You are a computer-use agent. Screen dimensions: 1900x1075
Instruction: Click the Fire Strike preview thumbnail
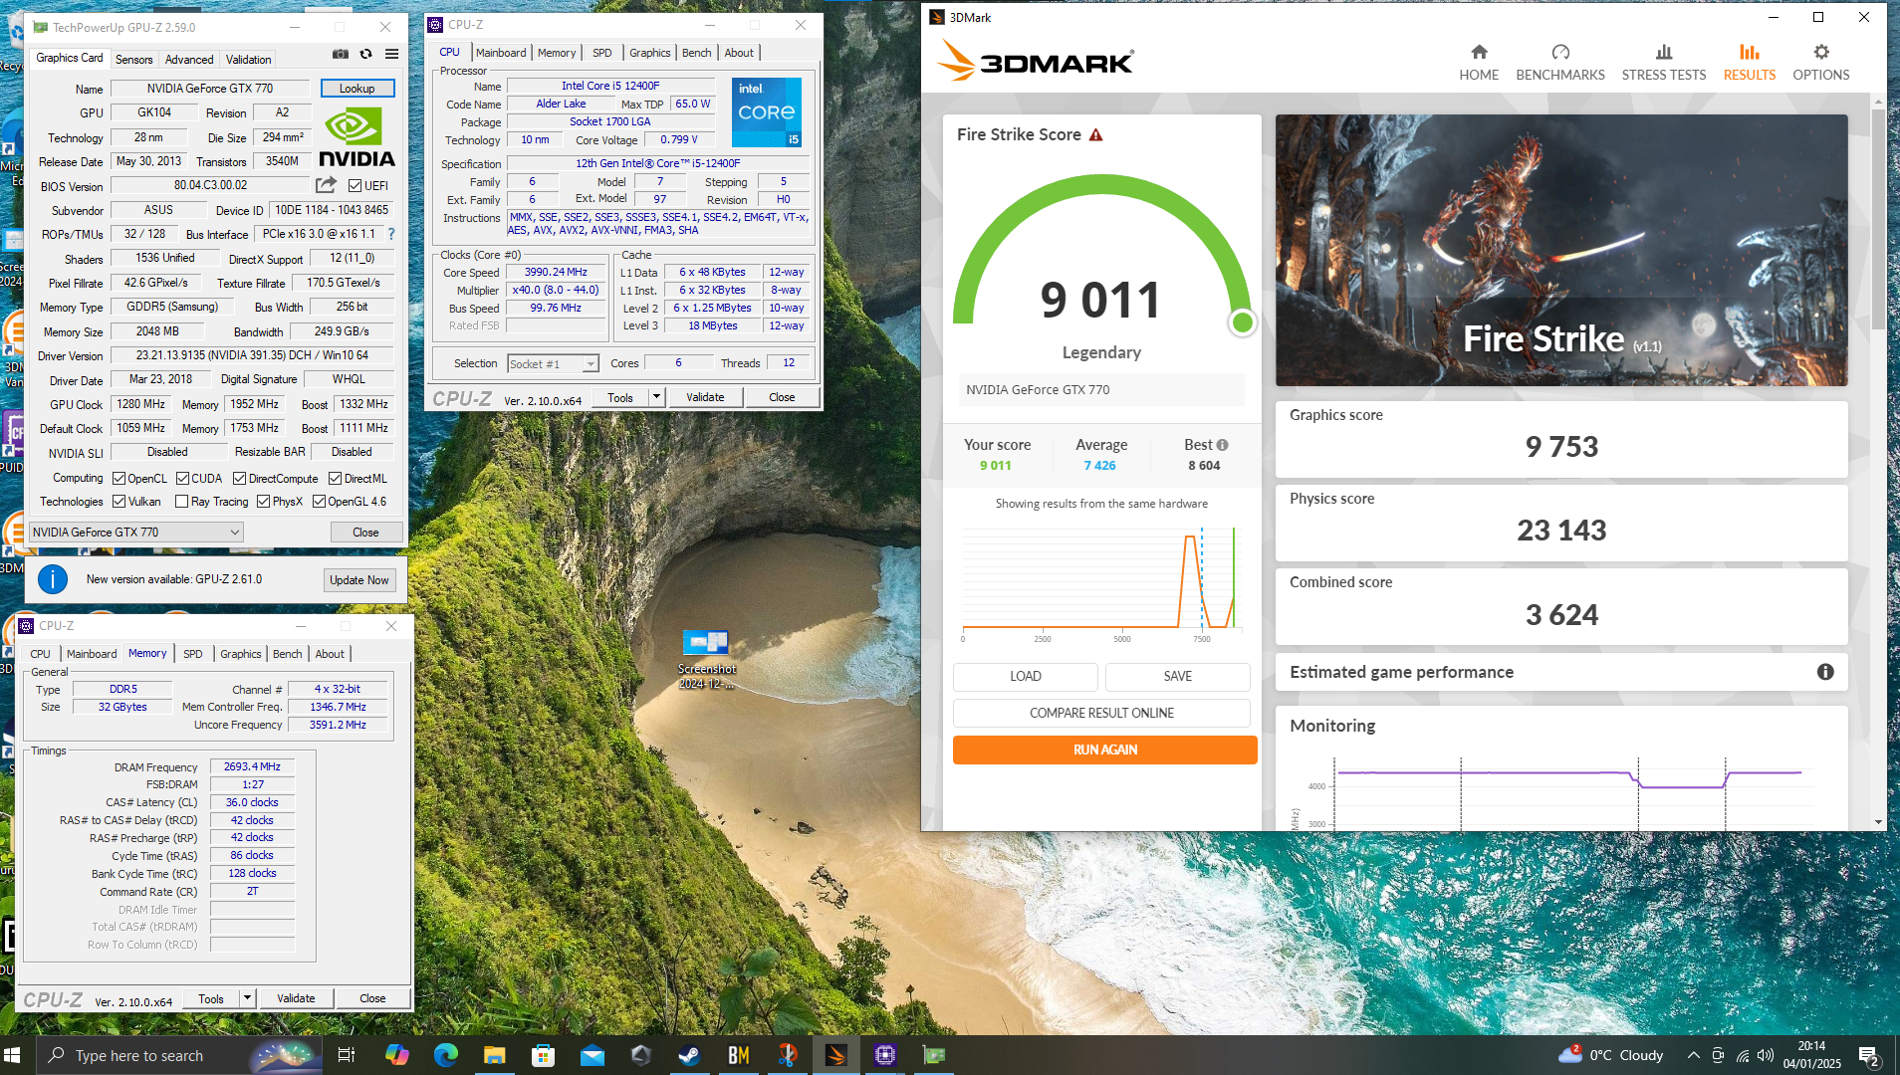coord(1561,250)
